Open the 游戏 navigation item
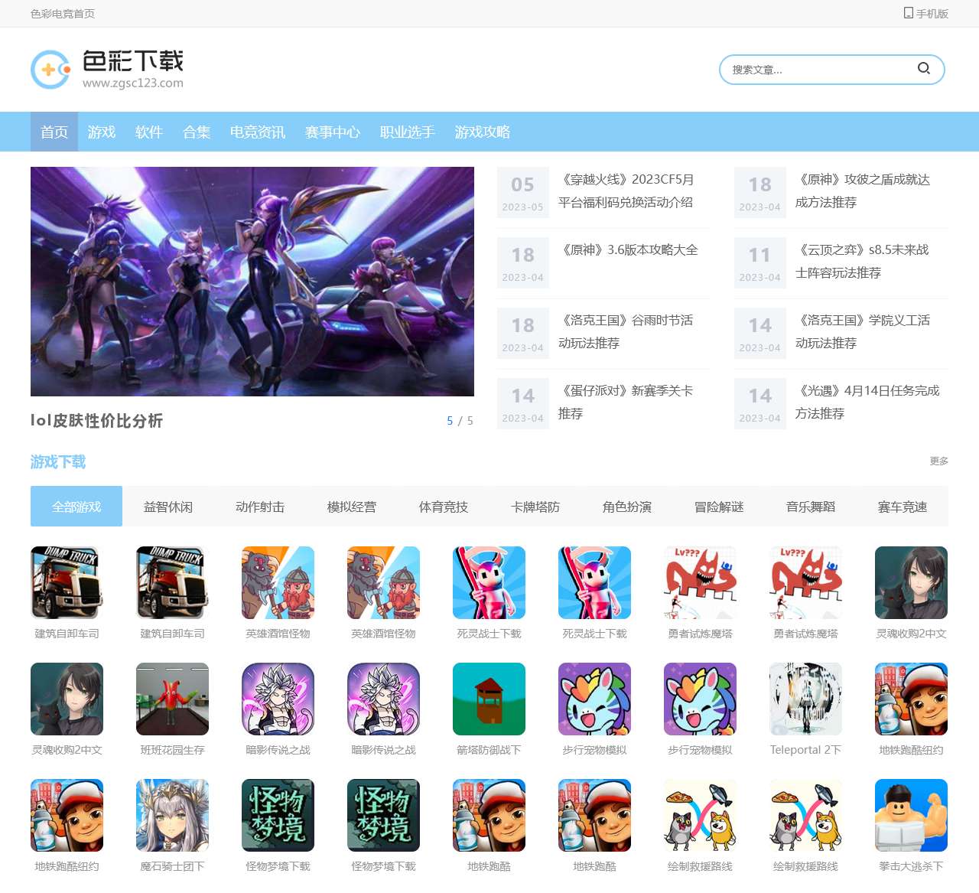This screenshot has width=979, height=893. (x=102, y=132)
